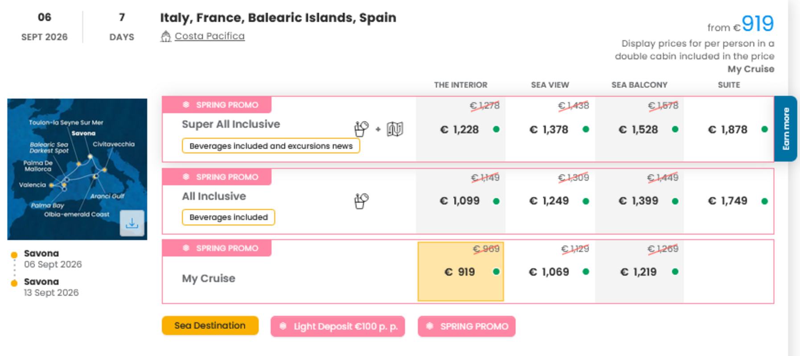Screen dimensions: 800x356
Task: Click the drinks icon in Super All Inclusive row
Action: [x=361, y=129]
